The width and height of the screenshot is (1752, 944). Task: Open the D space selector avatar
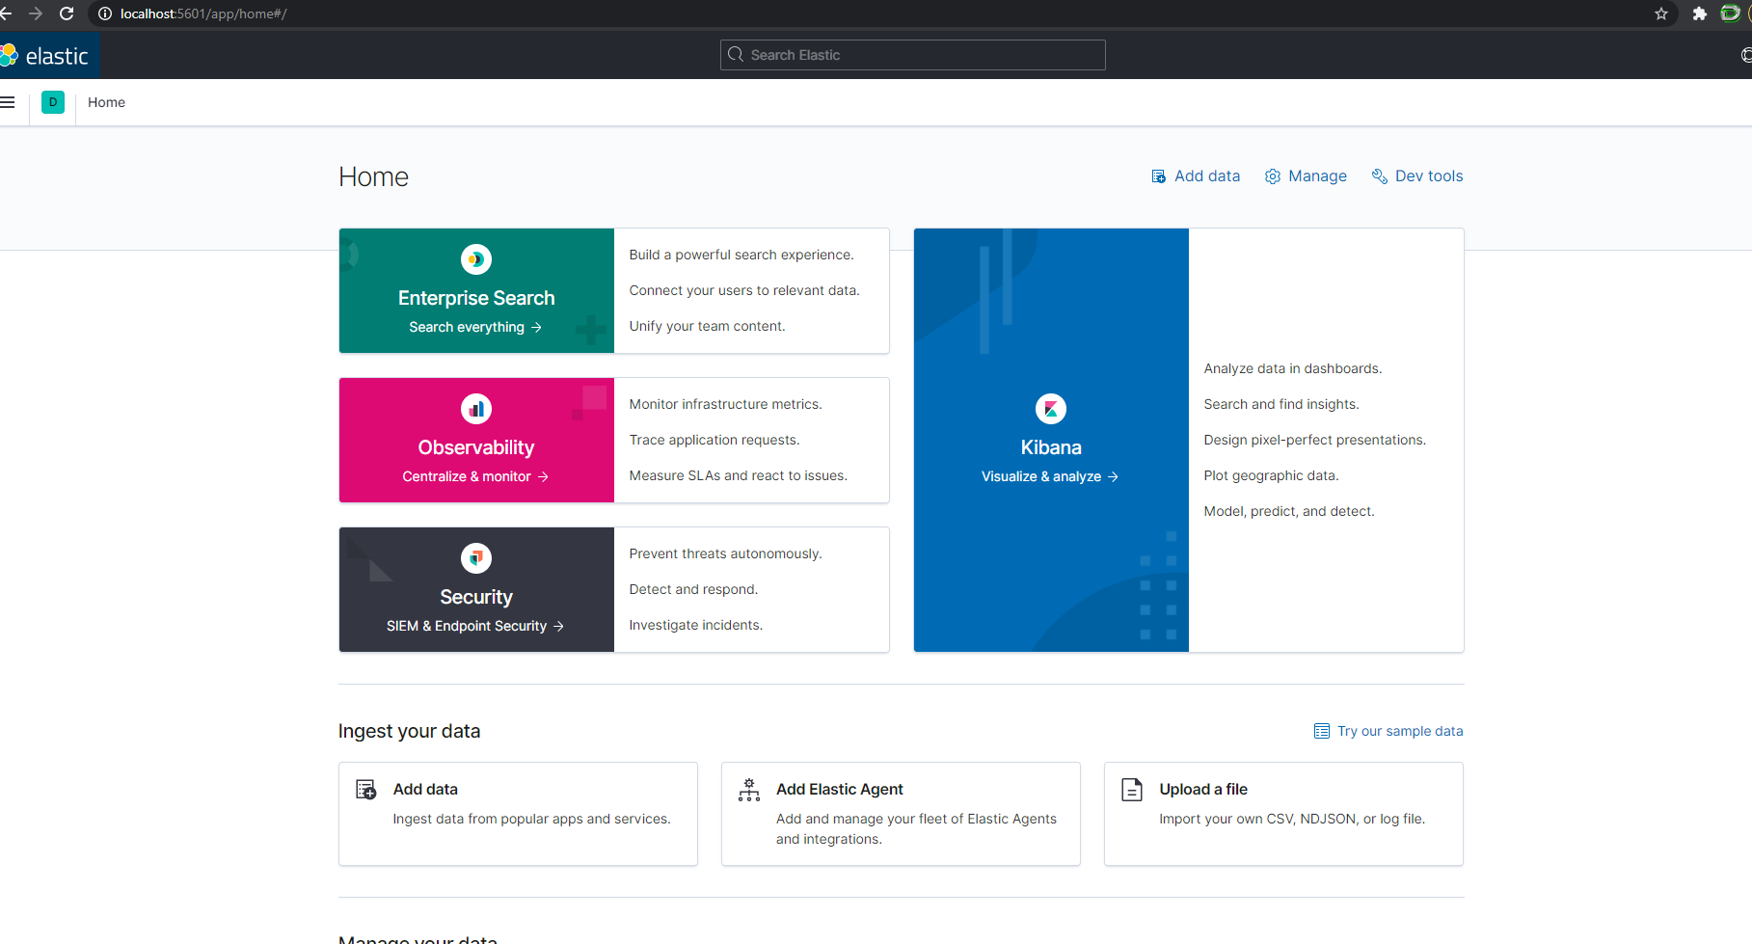(x=53, y=102)
